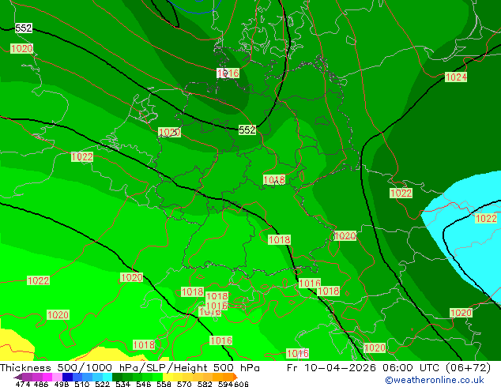Click the legend value 594

tap(225, 384)
